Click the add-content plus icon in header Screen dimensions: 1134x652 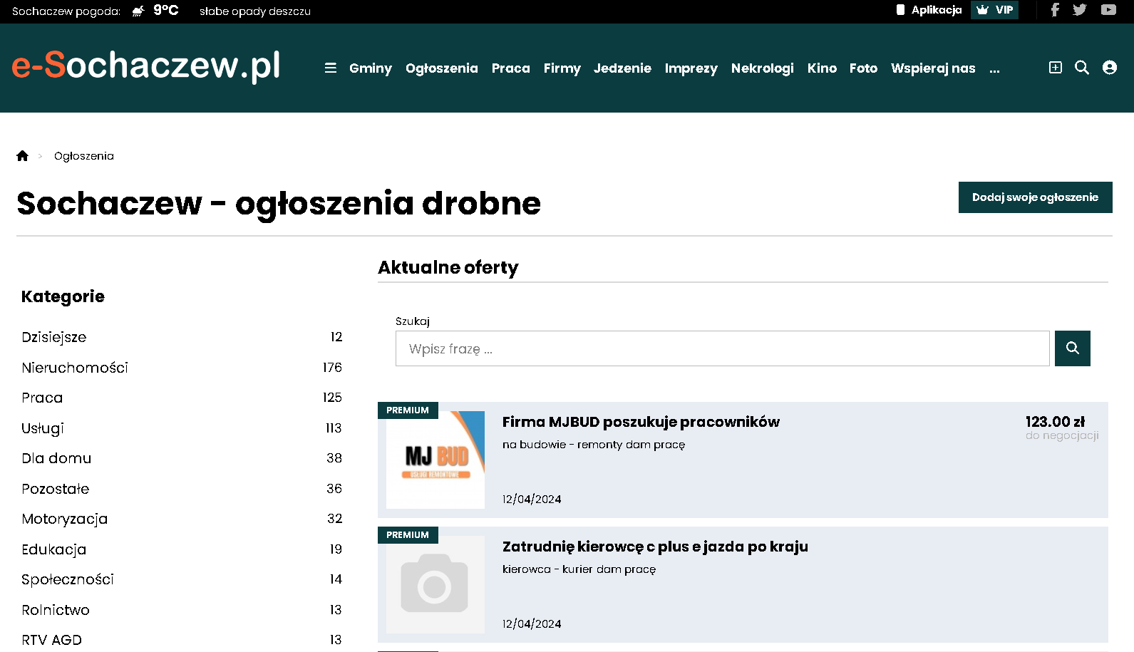coord(1055,68)
